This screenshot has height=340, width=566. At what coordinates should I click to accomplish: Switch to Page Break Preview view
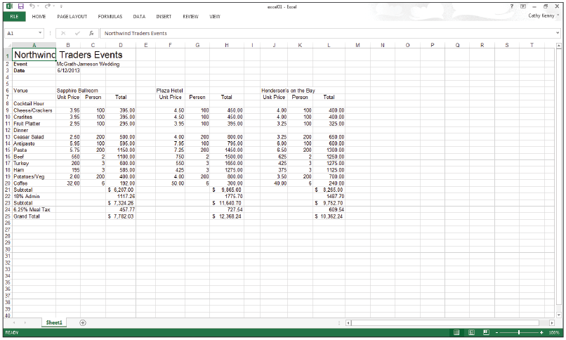tap(485, 332)
